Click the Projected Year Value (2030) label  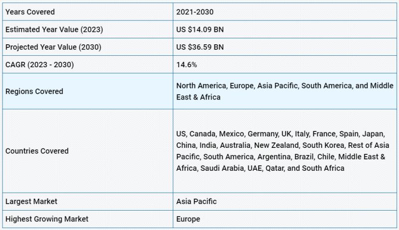[x=54, y=47]
